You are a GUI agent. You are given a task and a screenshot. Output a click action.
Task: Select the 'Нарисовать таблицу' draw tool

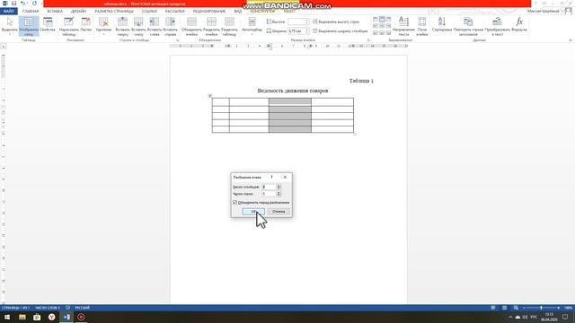[x=68, y=26]
